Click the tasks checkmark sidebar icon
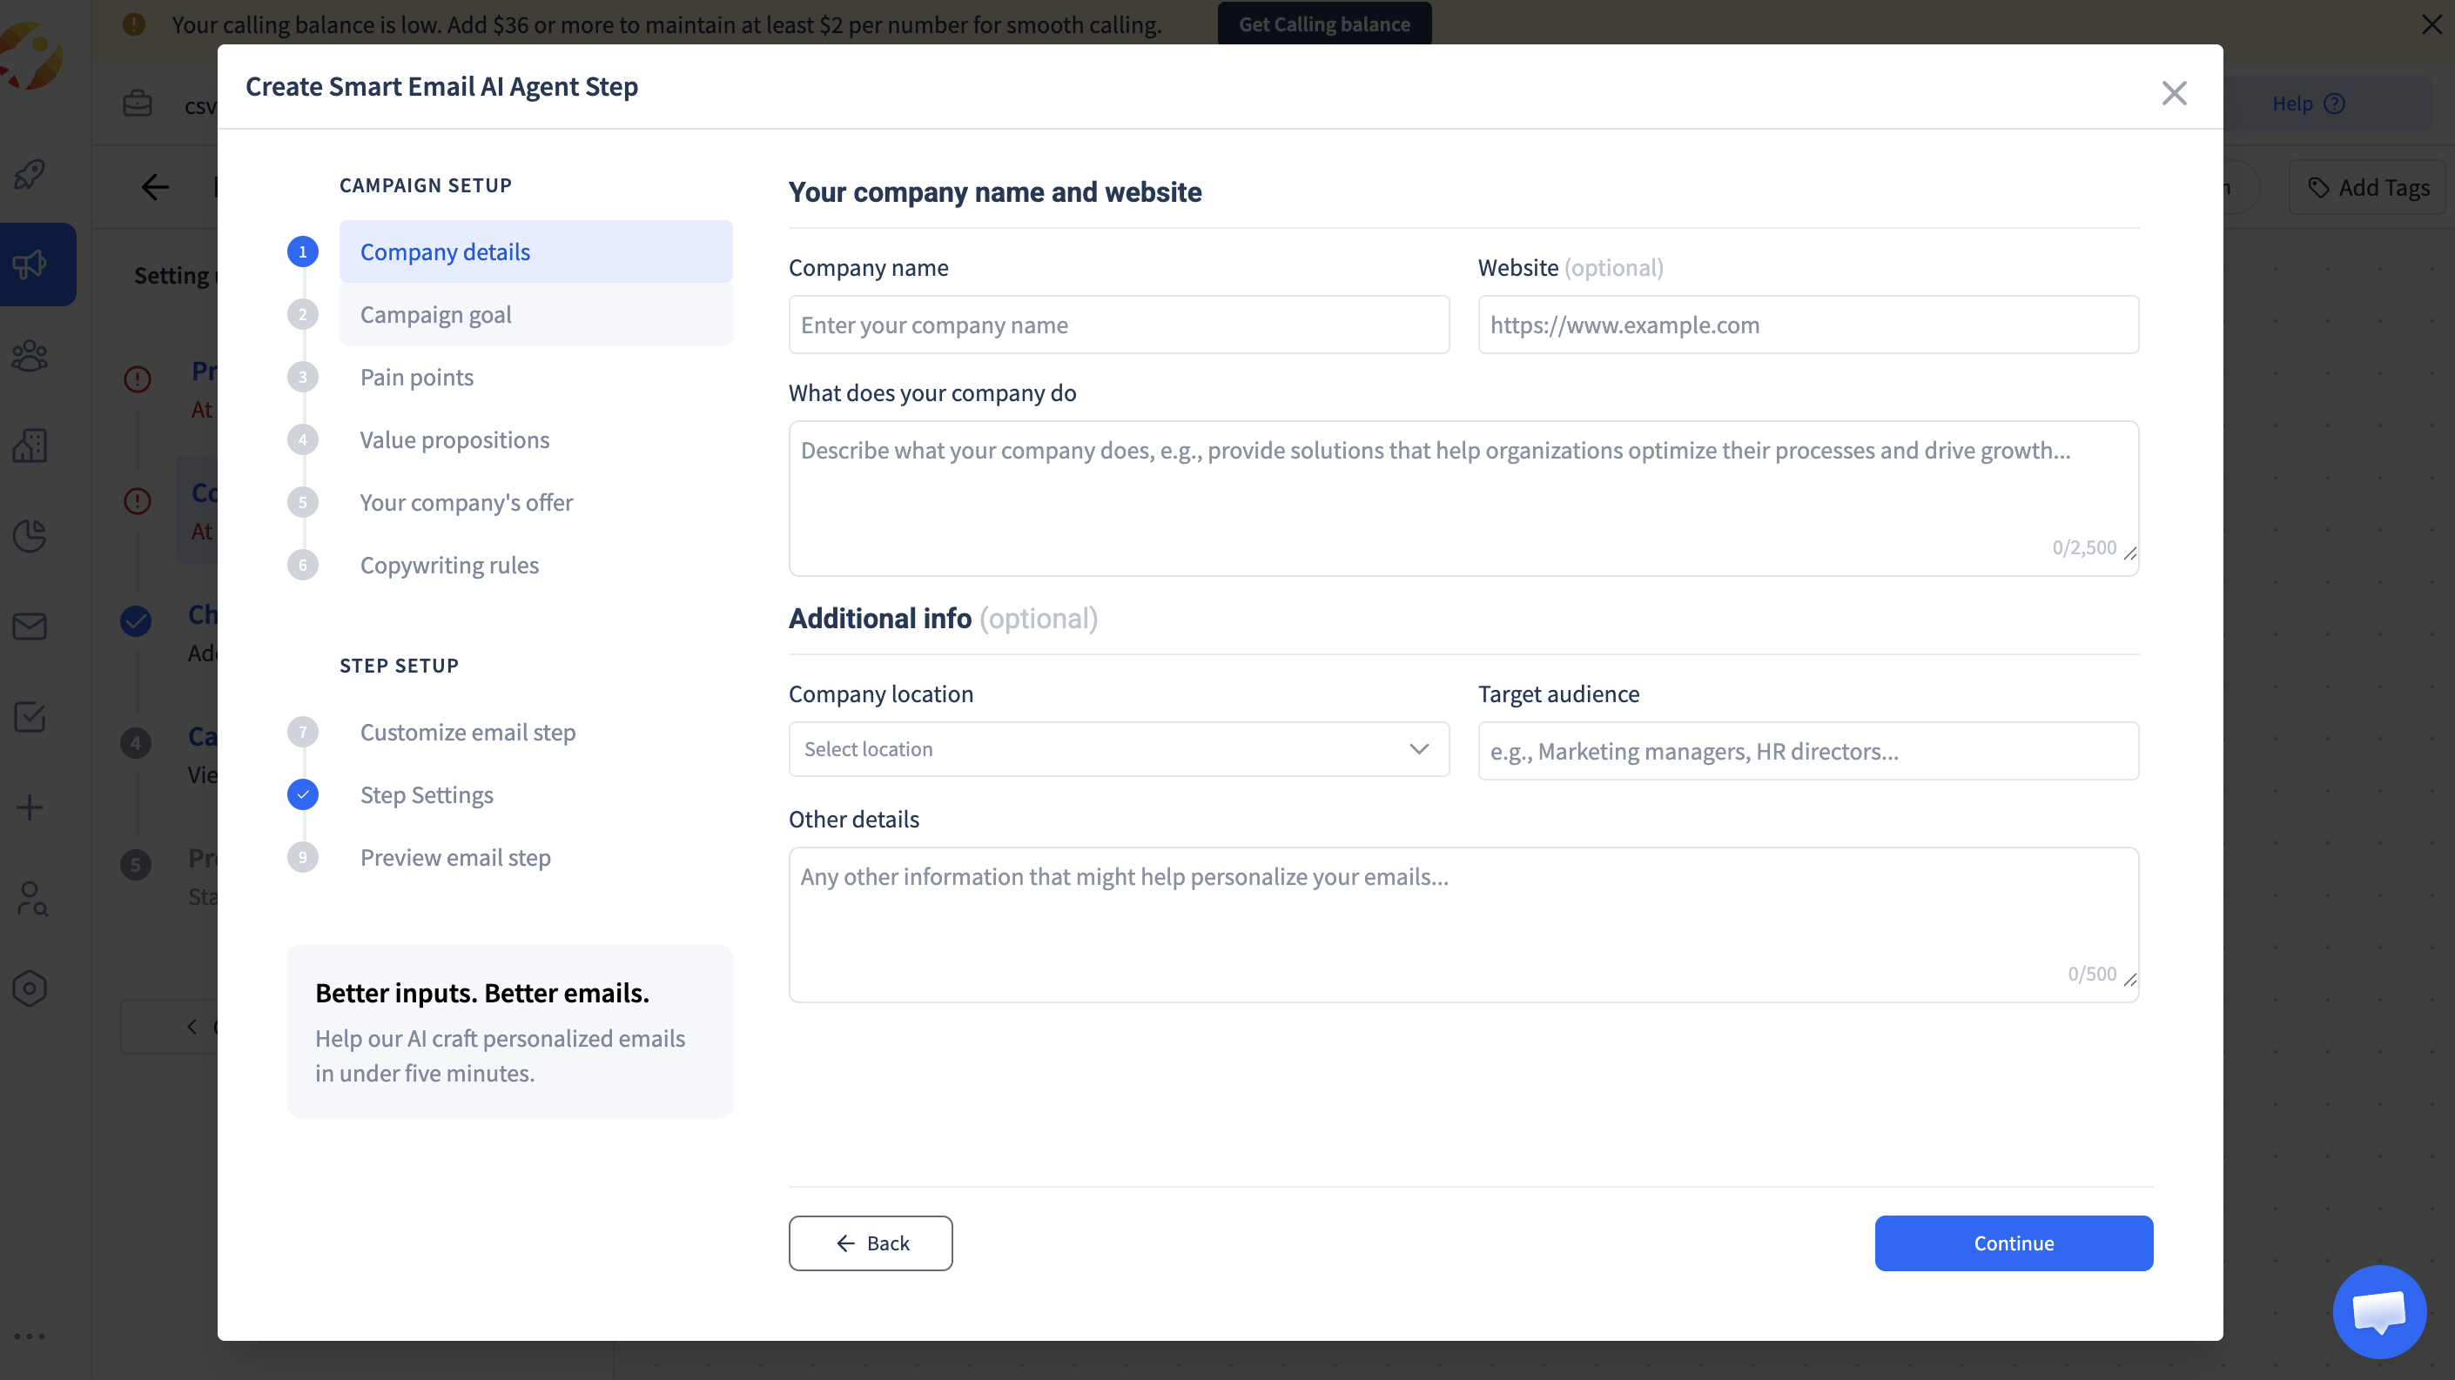Screen dimensions: 2455x1380 [x=30, y=717]
